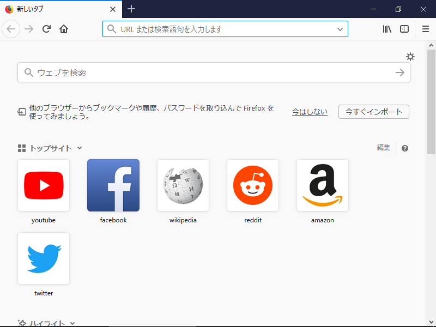This screenshot has width=436, height=327.
Task: Click the page scrollbar down arrow
Action: 431,322
